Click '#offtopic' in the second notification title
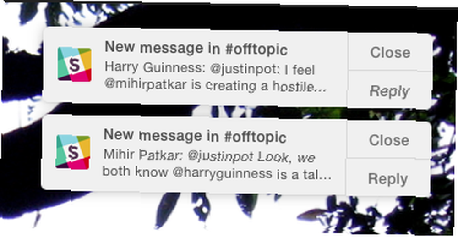Image resolution: width=458 pixels, height=238 pixels. 255,138
